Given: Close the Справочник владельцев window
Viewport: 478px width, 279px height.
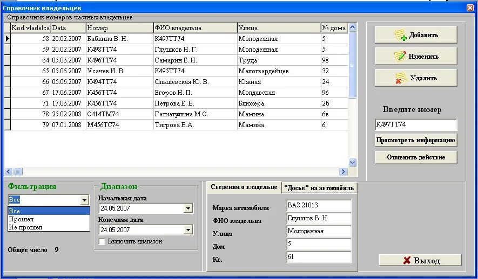Looking at the screenshot, I should (470, 8).
